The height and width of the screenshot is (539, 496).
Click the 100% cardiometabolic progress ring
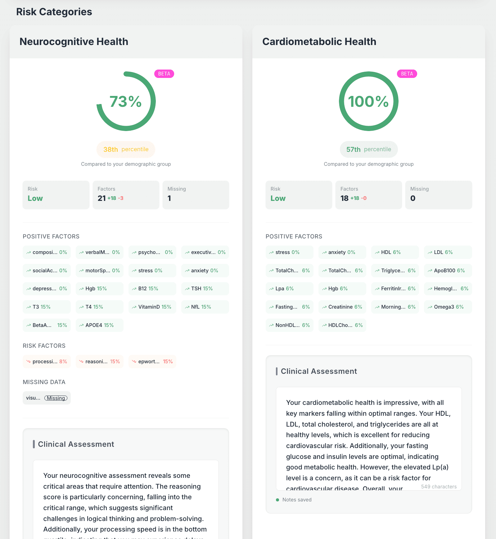click(369, 101)
